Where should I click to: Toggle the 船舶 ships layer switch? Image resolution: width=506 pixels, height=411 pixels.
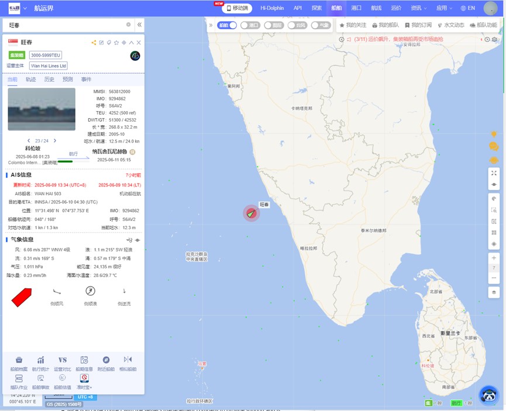tap(227, 25)
